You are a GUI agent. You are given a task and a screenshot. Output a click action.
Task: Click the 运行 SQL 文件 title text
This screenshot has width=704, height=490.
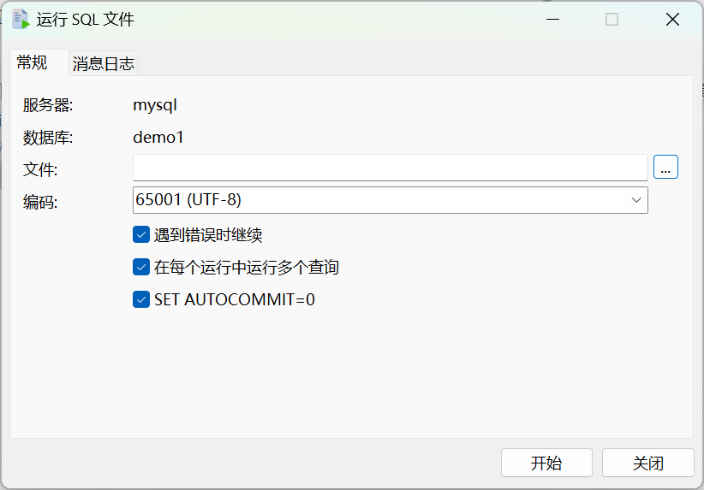coord(86,19)
